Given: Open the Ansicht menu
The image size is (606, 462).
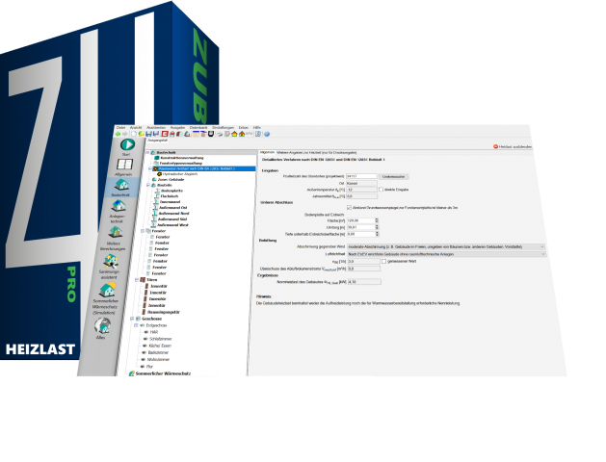Looking at the screenshot, I should pos(136,127).
